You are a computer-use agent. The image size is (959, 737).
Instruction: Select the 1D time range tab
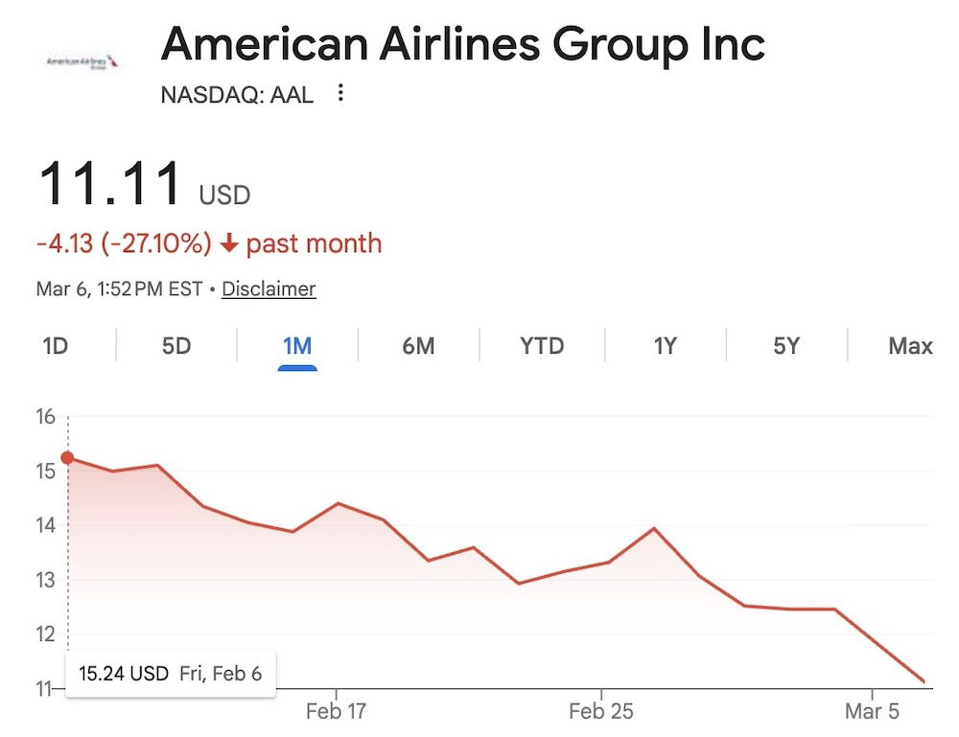(x=56, y=346)
